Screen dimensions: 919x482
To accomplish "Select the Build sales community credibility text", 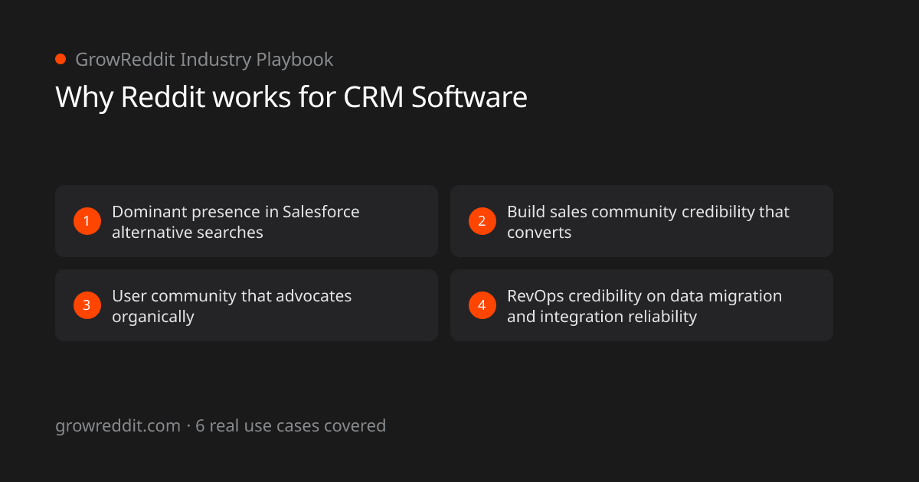I will coord(648,222).
